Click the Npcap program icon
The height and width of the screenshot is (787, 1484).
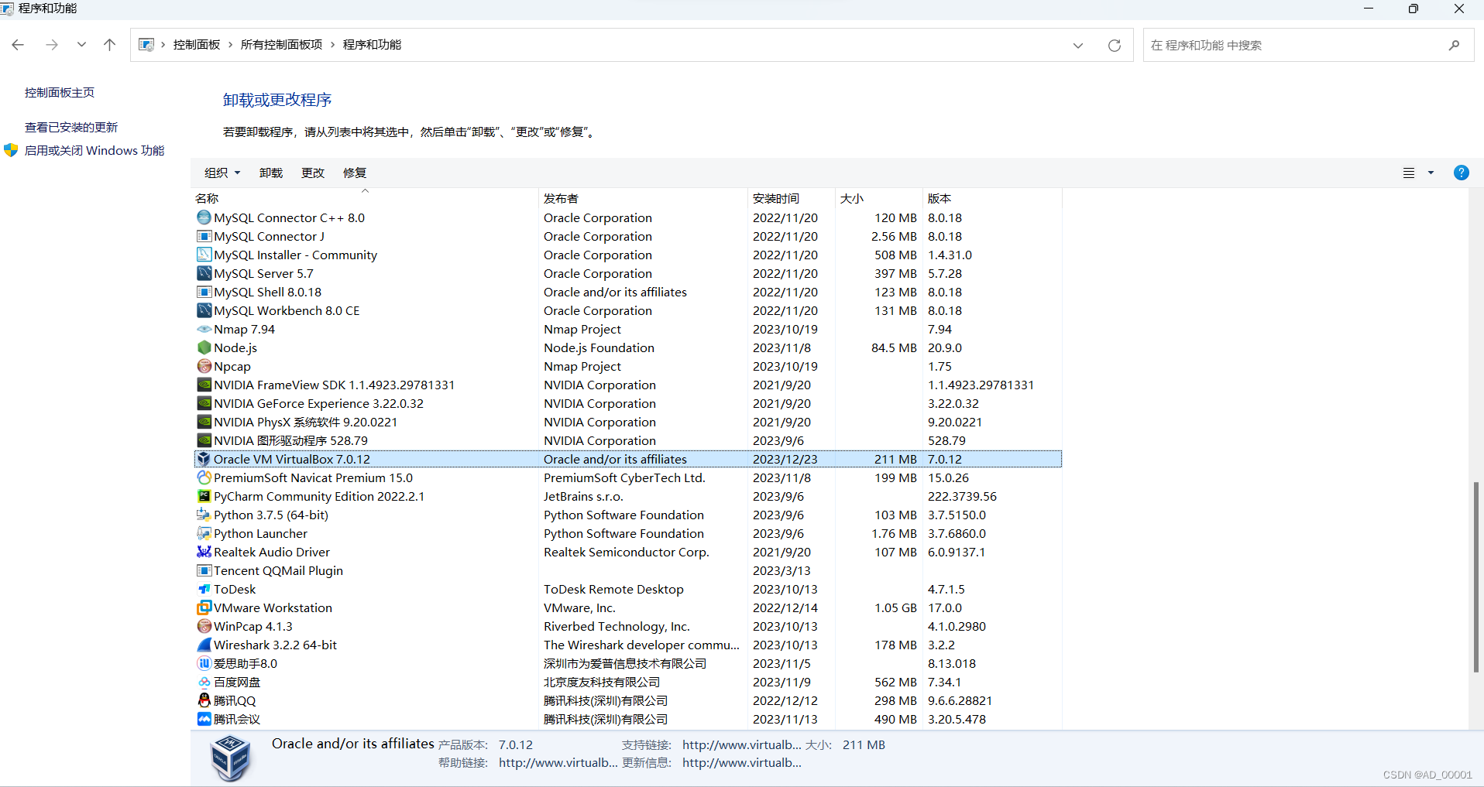[x=204, y=366]
